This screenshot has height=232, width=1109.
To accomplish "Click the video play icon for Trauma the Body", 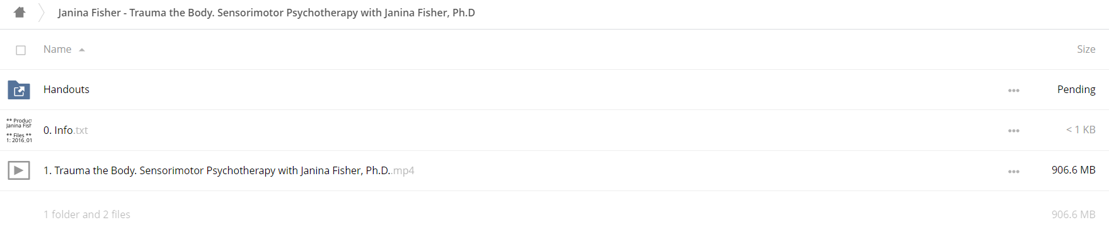I will (19, 170).
